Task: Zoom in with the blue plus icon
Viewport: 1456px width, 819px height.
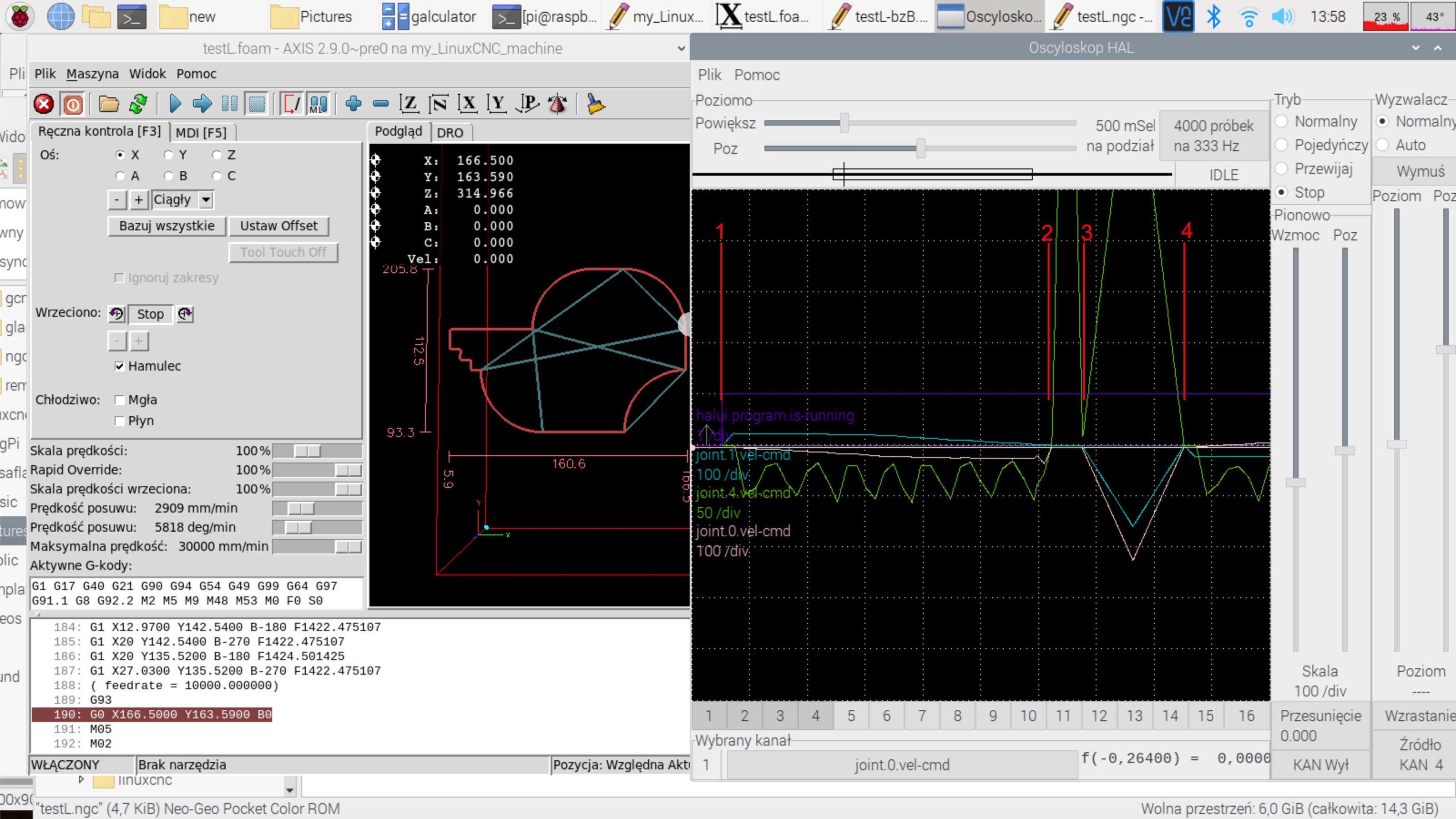Action: coord(353,104)
